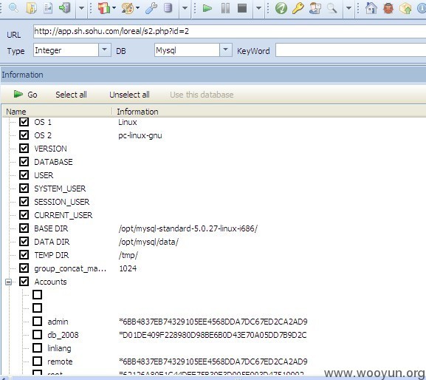Screen dimensions: 426x380
Task: Click into the KeyWord input field
Action: pos(351,50)
